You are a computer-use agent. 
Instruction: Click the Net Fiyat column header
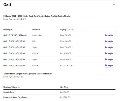pyautogui.click(x=64, y=87)
